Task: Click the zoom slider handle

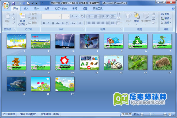Action: point(150,114)
